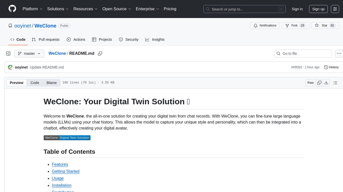Open commit author ooyinet link

(x=21, y=67)
